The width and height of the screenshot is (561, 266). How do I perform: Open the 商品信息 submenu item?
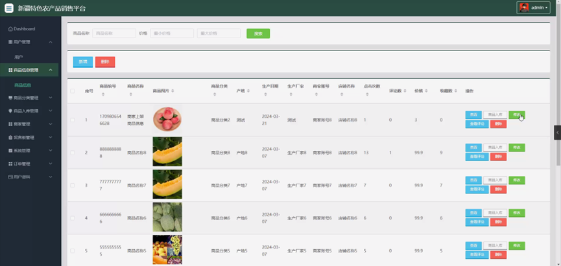pos(23,85)
